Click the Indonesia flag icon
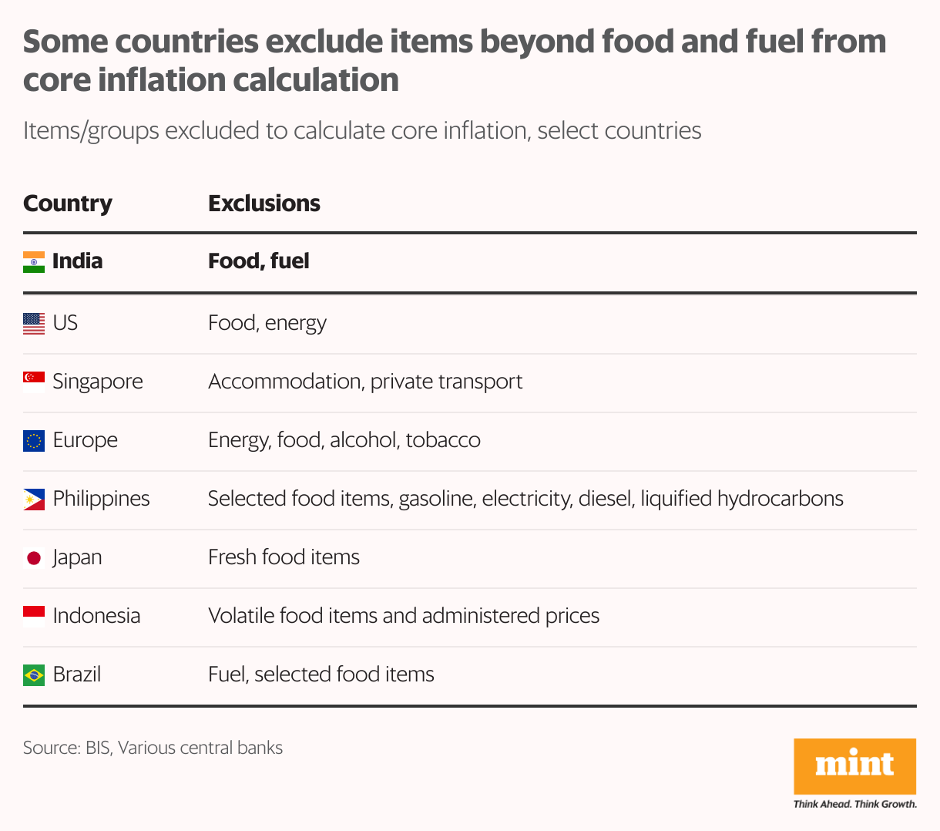This screenshot has width=940, height=831. [x=34, y=616]
